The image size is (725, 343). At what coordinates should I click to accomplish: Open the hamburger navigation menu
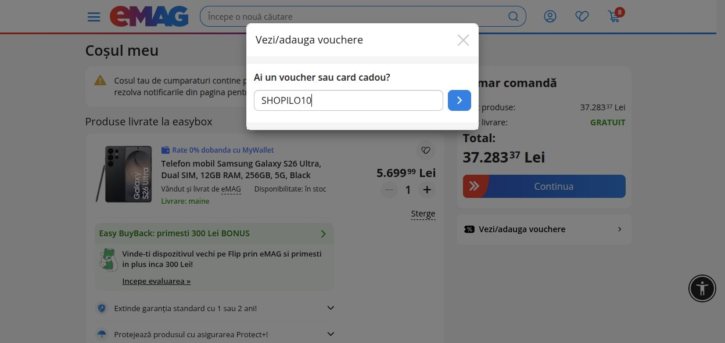[94, 16]
